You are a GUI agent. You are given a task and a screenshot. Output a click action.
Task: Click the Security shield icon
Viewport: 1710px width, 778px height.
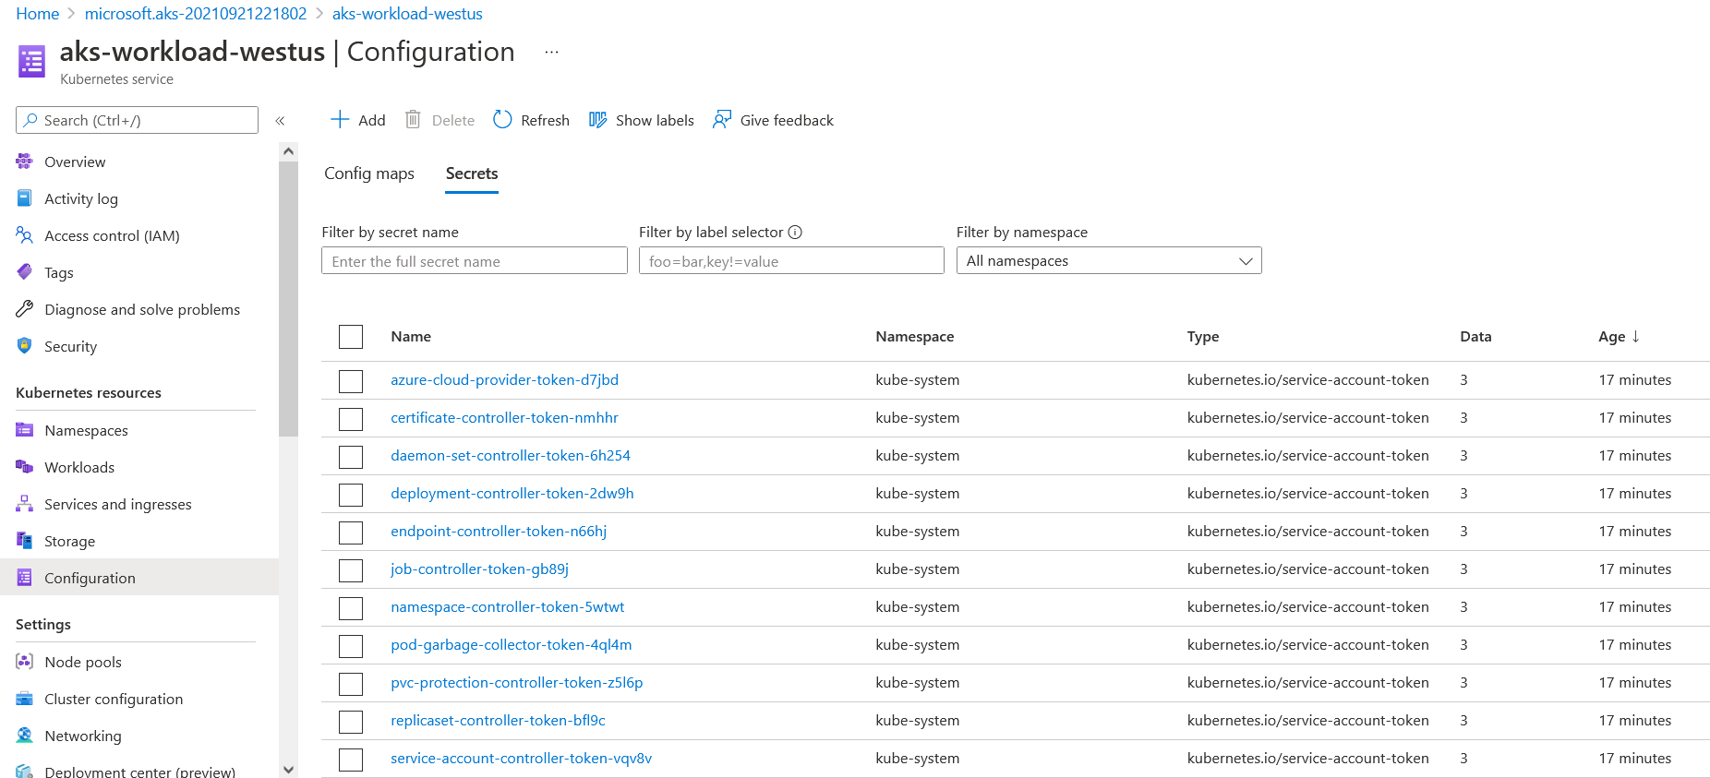coord(25,346)
